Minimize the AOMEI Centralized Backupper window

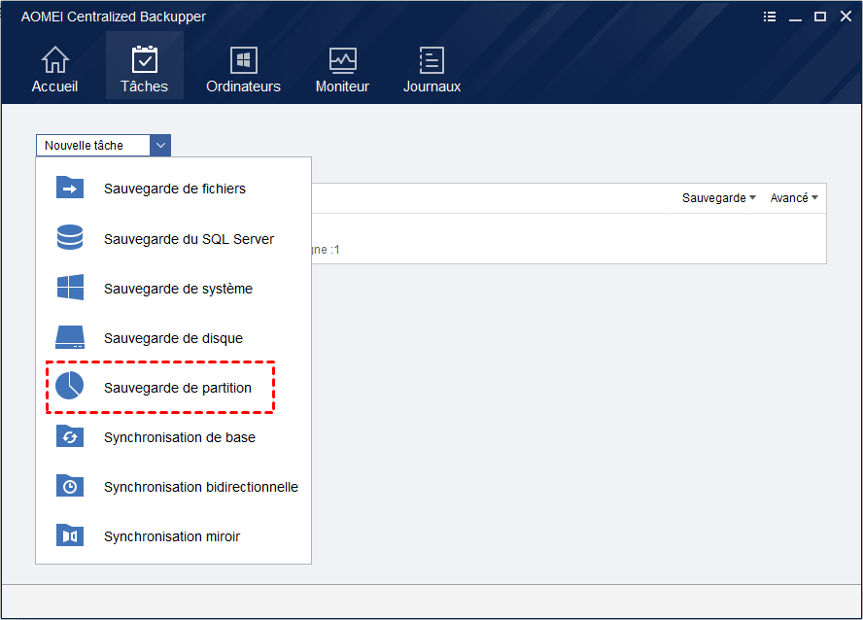click(x=795, y=17)
